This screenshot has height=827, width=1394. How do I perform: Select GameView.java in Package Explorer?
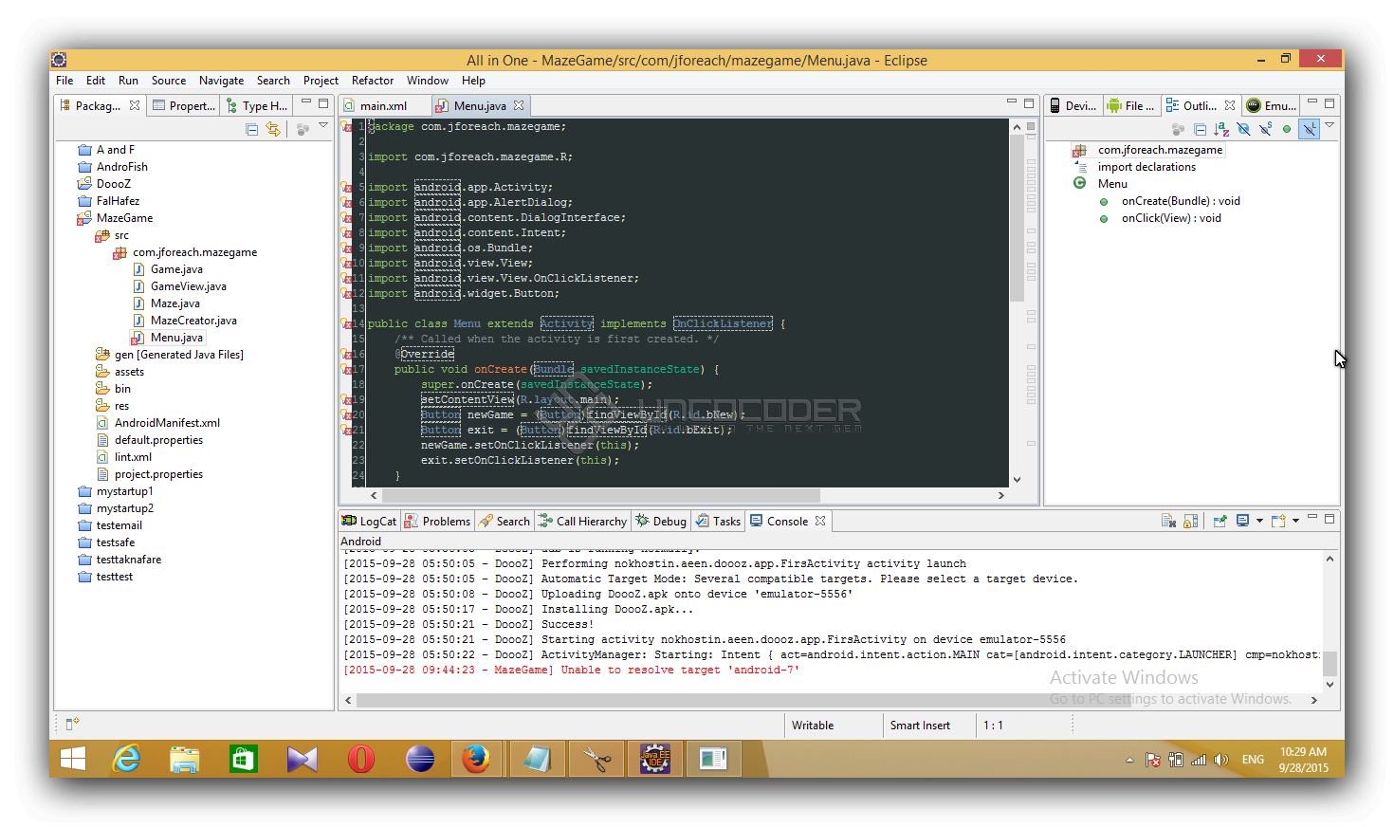[188, 286]
